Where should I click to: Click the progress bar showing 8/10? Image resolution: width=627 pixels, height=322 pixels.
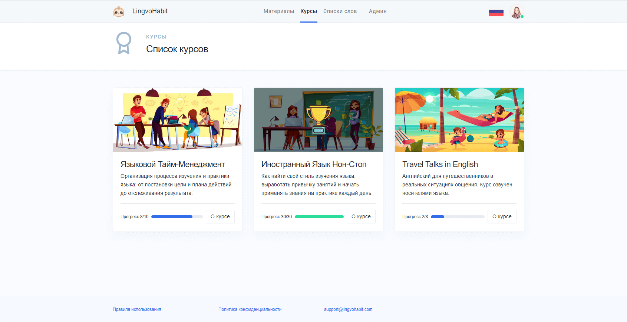[177, 217]
